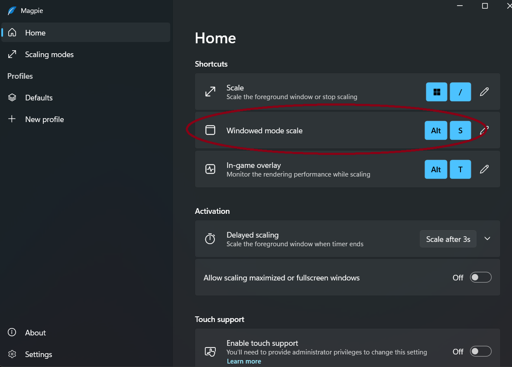Screen dimensions: 512x367
Task: Follow the Learn more link
Action: click(244, 361)
